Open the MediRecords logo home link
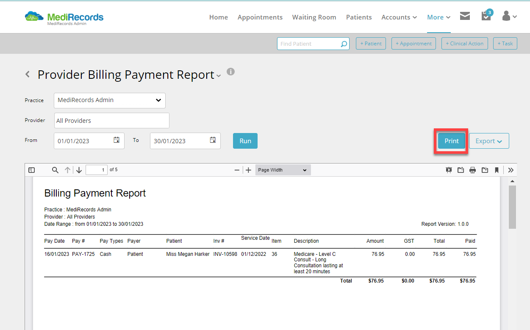Viewport: 530px width, 330px height. [64, 18]
